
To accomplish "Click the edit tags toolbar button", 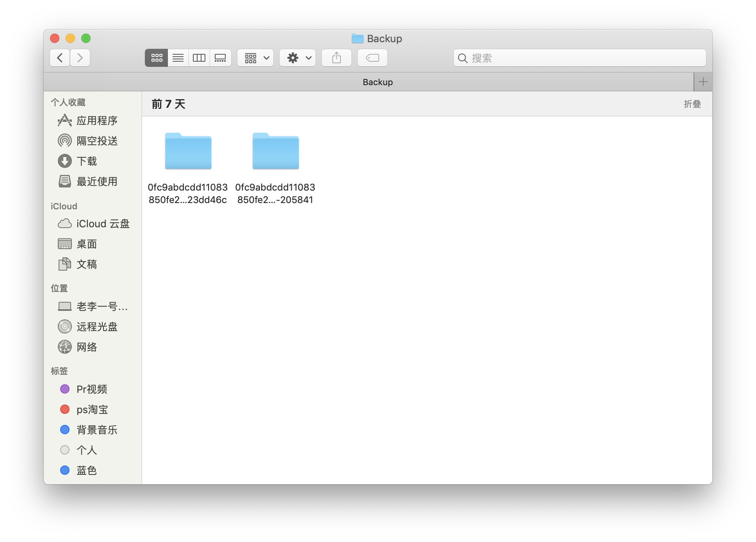I will pyautogui.click(x=373, y=58).
